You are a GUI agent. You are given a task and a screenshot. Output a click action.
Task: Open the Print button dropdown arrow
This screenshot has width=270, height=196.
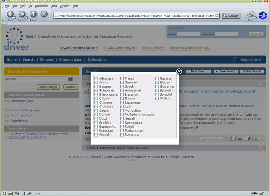[255, 18]
